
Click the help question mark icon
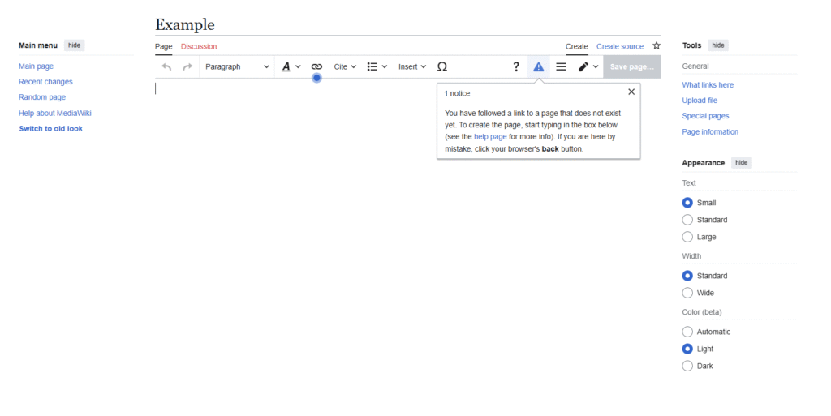(x=516, y=66)
